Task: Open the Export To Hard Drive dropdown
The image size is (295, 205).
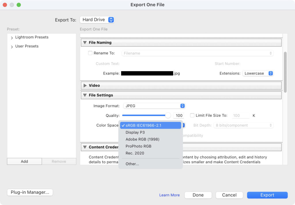Action: [97, 20]
